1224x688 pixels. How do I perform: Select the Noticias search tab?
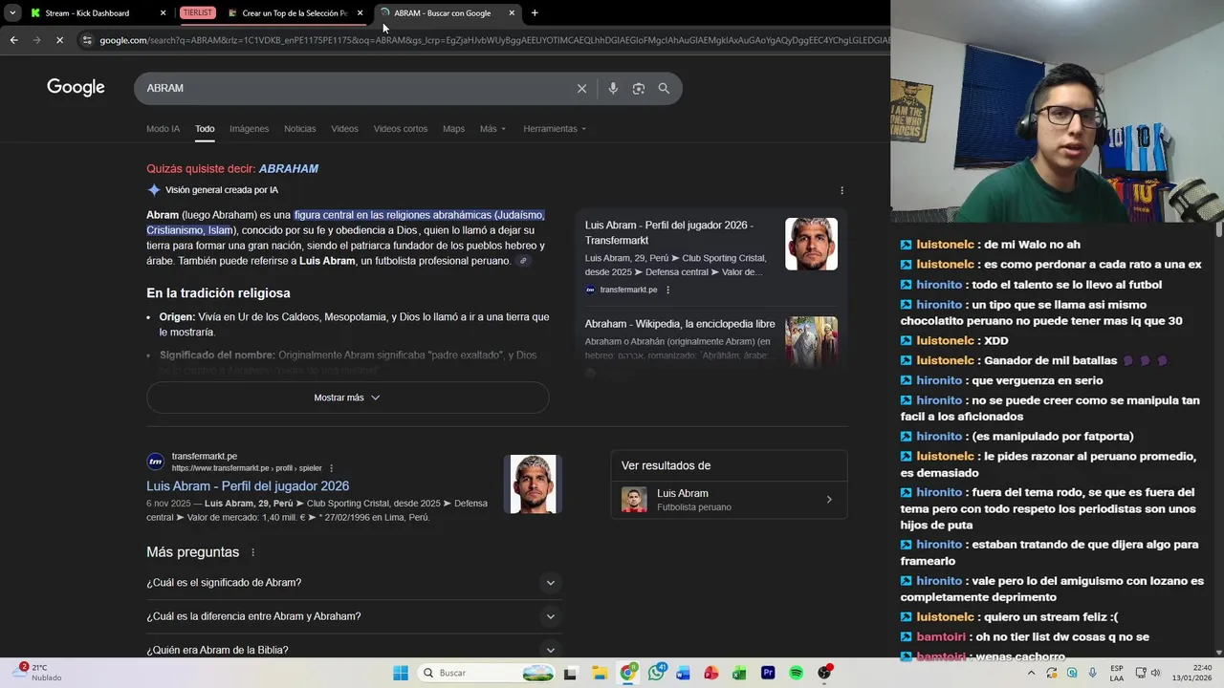[x=299, y=129]
